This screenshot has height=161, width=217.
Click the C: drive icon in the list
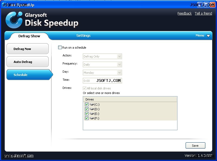(92, 104)
